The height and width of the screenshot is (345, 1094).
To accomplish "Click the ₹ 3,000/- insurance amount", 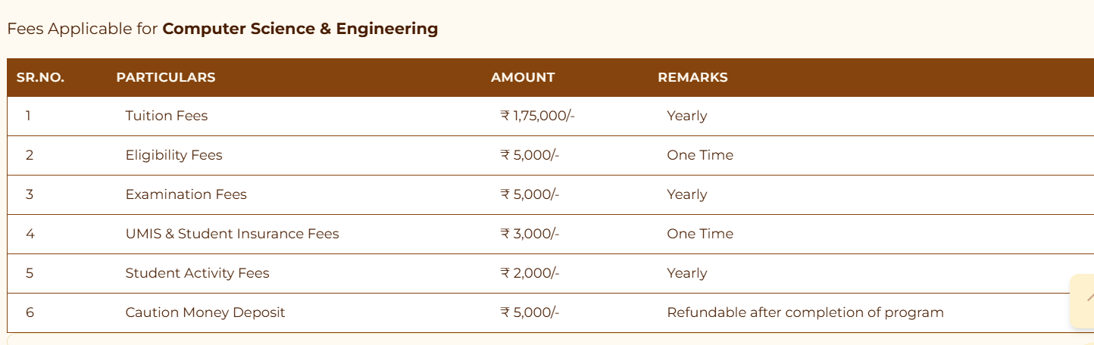I will (x=530, y=234).
